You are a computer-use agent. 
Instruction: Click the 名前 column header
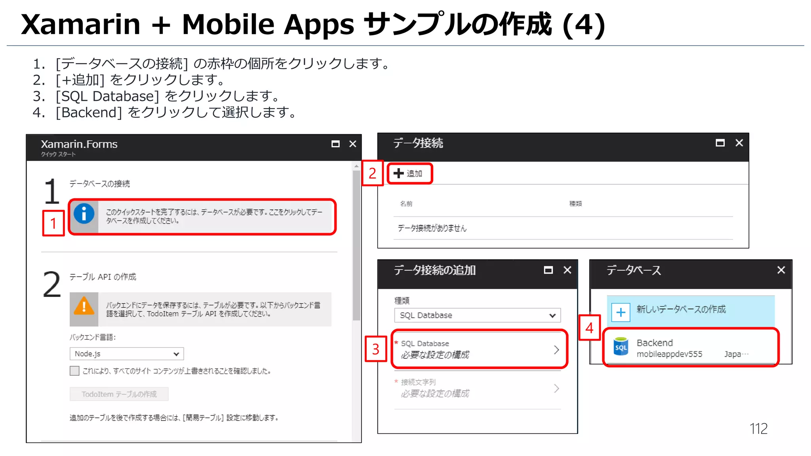[406, 204]
